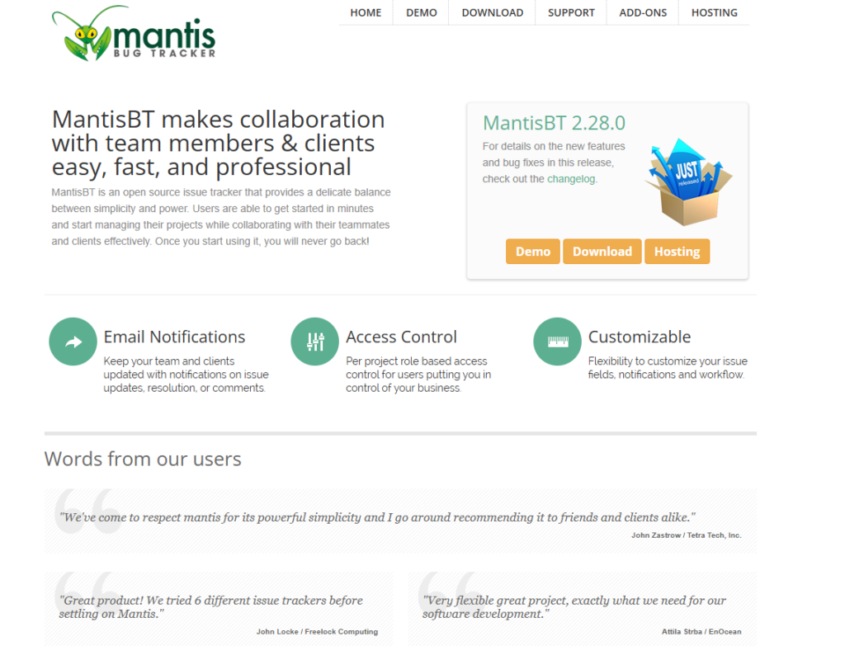This screenshot has width=845, height=646.
Task: Click the John Zastrow testimonial quote
Action: (x=377, y=517)
